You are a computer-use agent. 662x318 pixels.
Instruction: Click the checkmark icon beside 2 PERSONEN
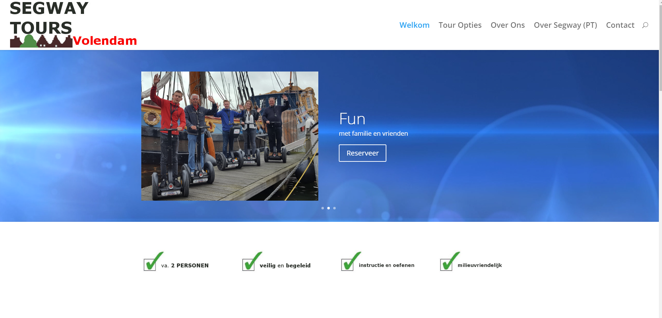coord(153,261)
